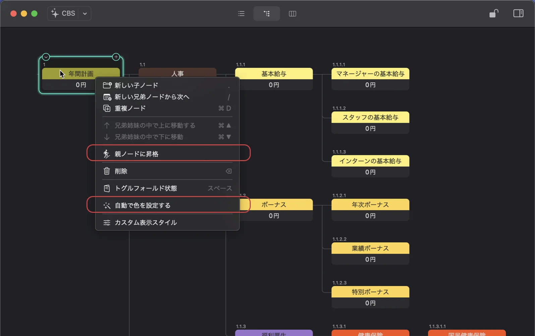Image resolution: width=535 pixels, height=336 pixels.
Task: Click the 0円 value under 基本給与
Action: [x=274, y=85]
